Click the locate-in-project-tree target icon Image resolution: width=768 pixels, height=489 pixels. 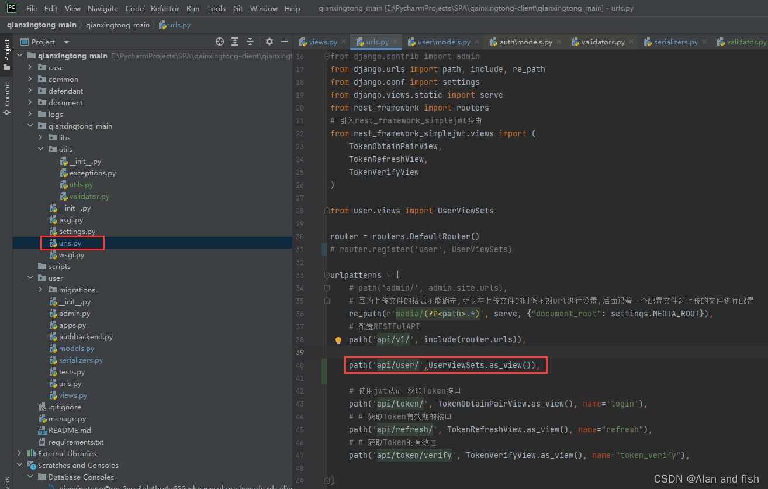coord(220,42)
